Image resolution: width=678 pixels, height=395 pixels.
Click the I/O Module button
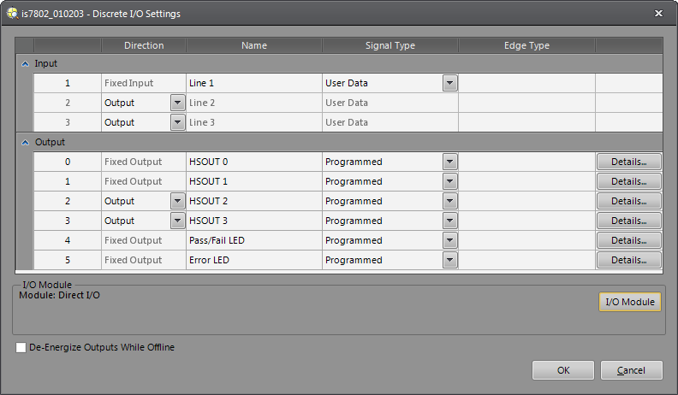pyautogui.click(x=629, y=302)
